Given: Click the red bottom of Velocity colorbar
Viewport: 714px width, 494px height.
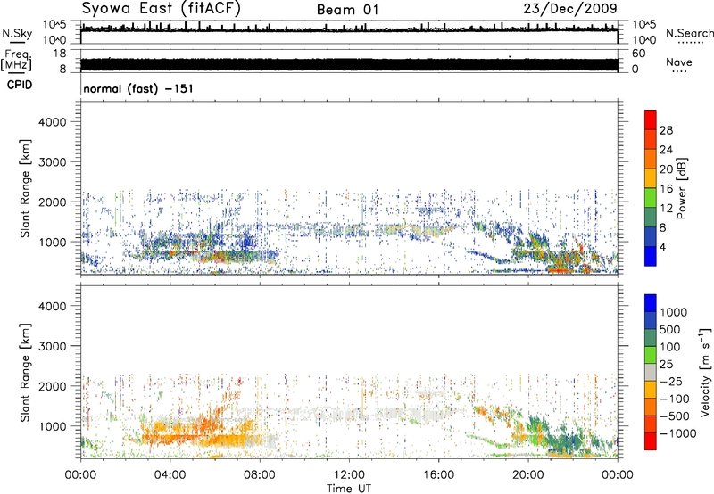Looking at the screenshot, I should (x=651, y=441).
